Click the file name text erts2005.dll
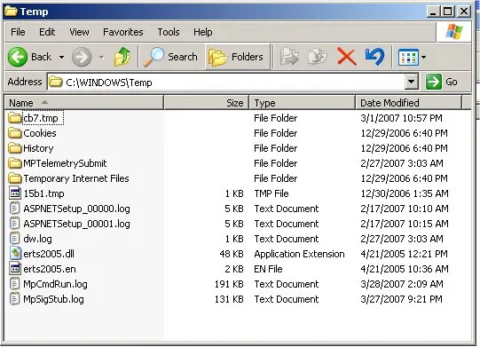The image size is (480, 347). point(49,254)
